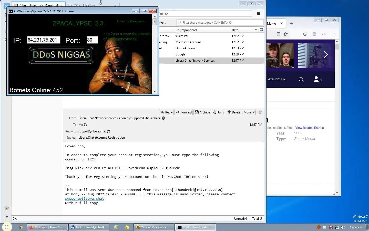Screen dimensions: 369x231
Task: Click the orange magnifier tray icon
Action: 319,227
